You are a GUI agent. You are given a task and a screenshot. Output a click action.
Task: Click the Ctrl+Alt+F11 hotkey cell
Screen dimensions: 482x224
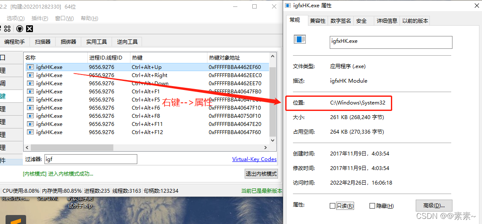(147, 124)
